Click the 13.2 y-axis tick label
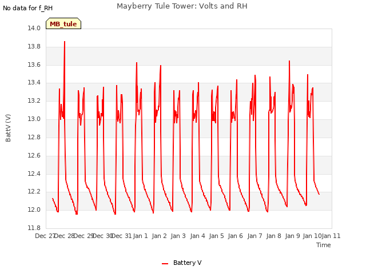Viewport: 366px width, 274px height. click(x=34, y=100)
